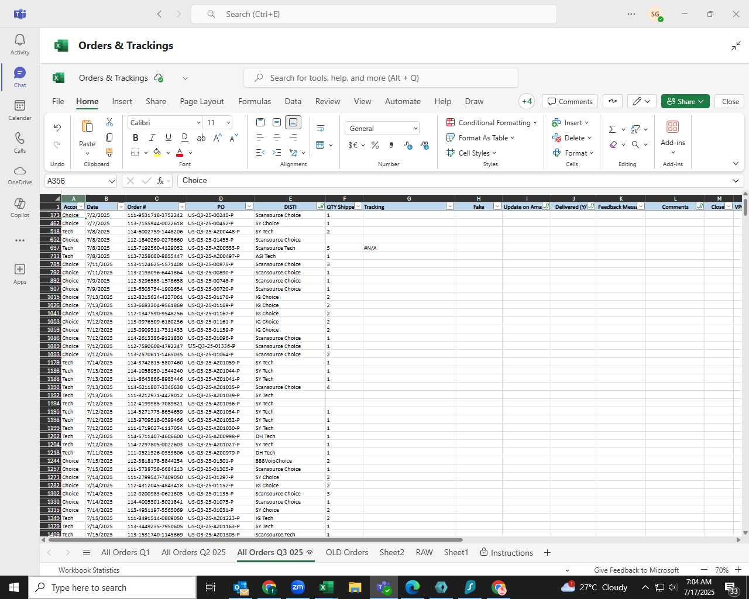Image resolution: width=749 pixels, height=599 pixels.
Task: Increase decimal places
Action: pyautogui.click(x=408, y=145)
